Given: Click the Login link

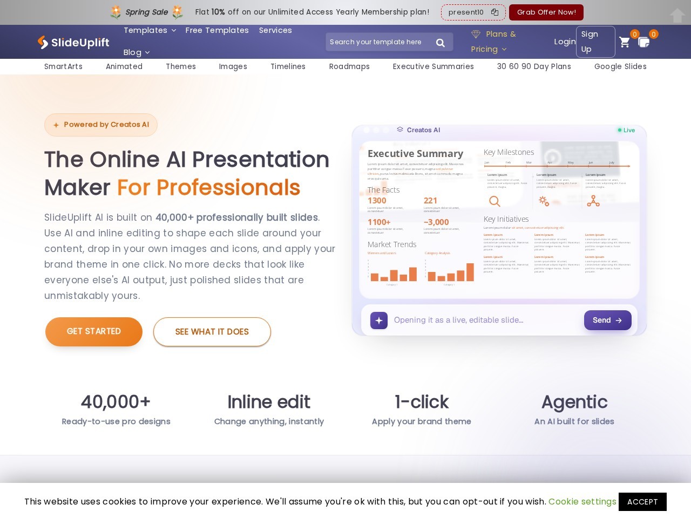Looking at the screenshot, I should (565, 42).
